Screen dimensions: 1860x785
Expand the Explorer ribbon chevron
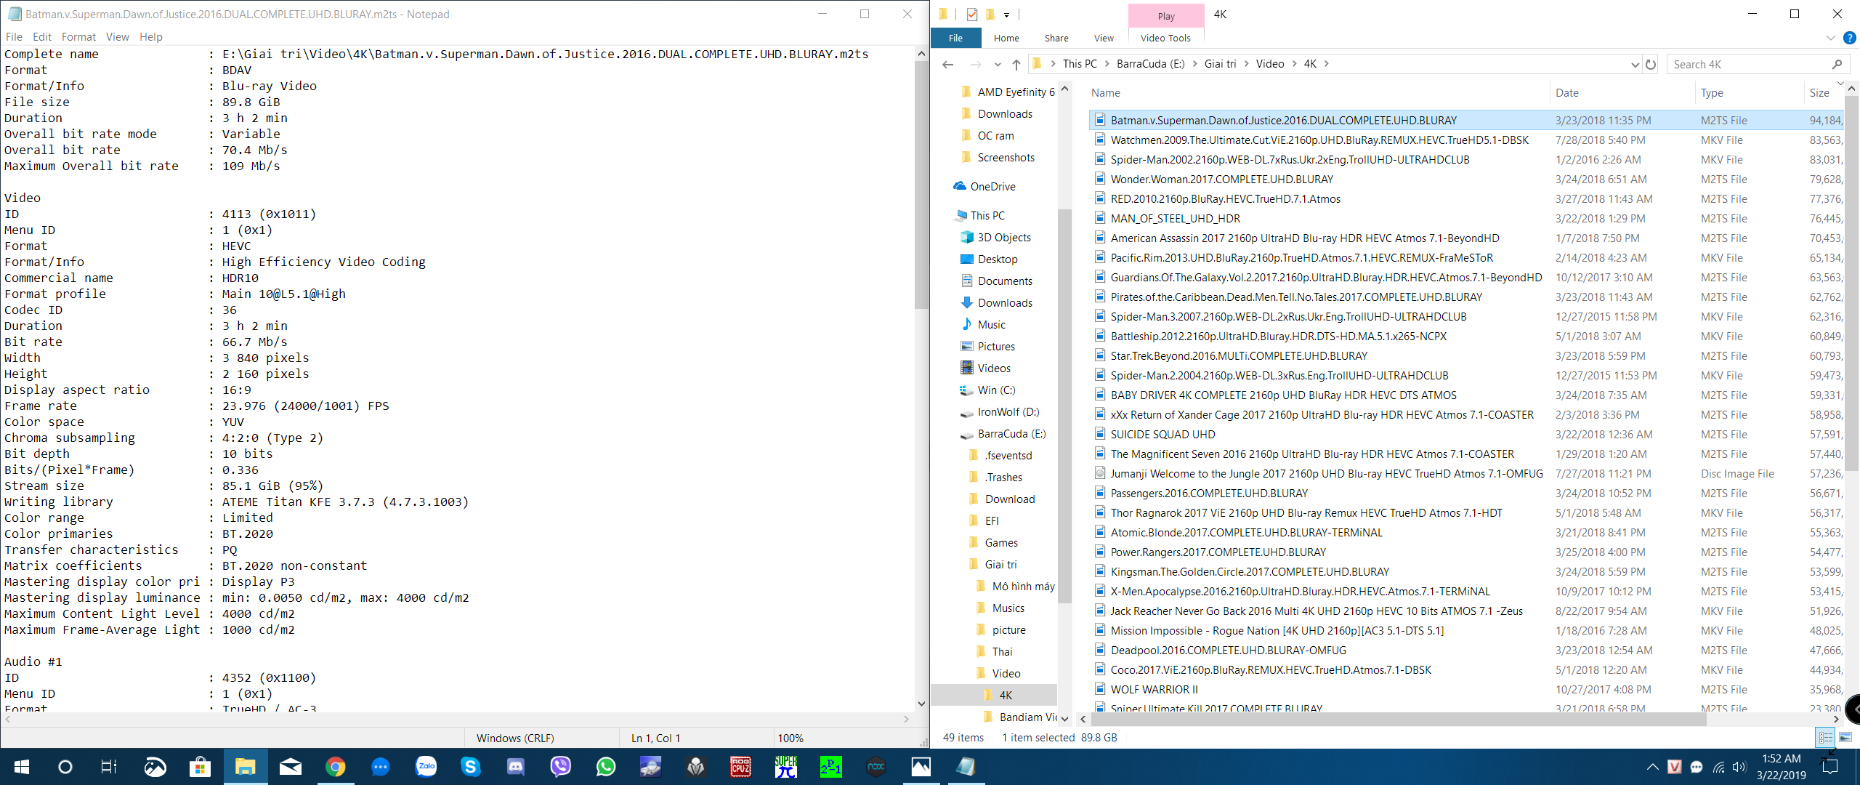tap(1830, 38)
